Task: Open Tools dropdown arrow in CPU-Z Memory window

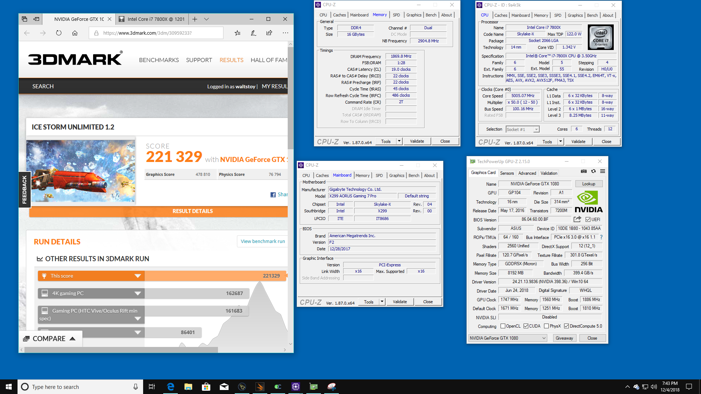Action: [x=399, y=141]
